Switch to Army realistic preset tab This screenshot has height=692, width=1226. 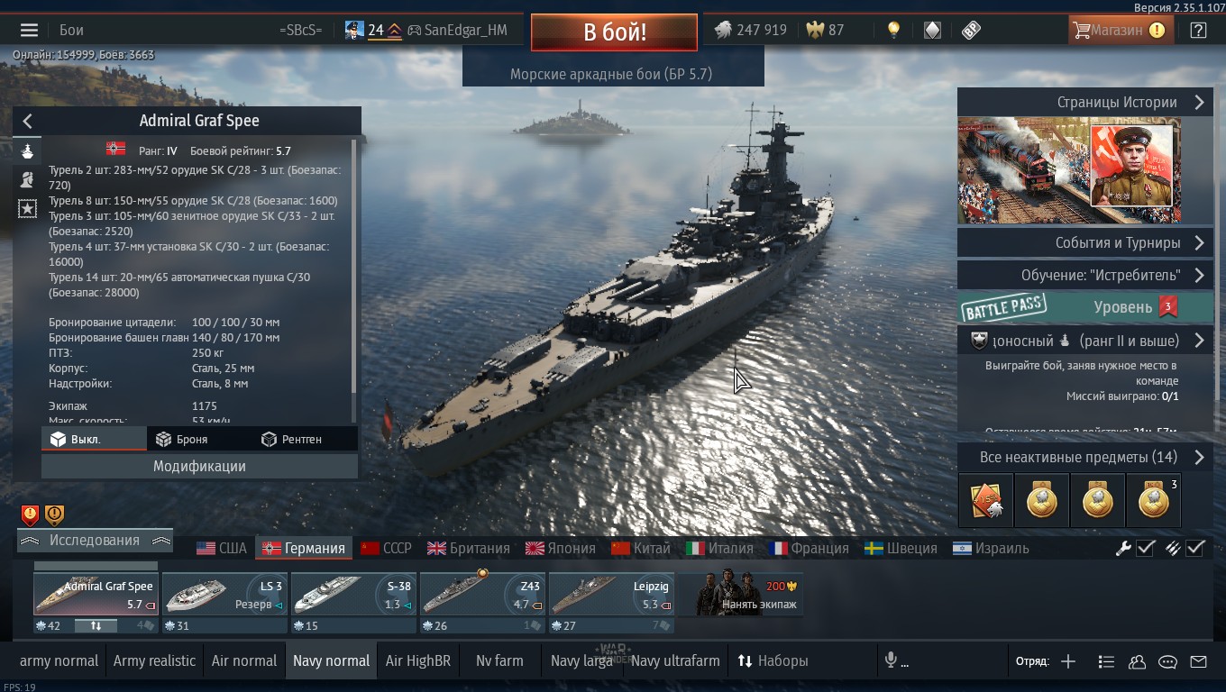tap(154, 660)
